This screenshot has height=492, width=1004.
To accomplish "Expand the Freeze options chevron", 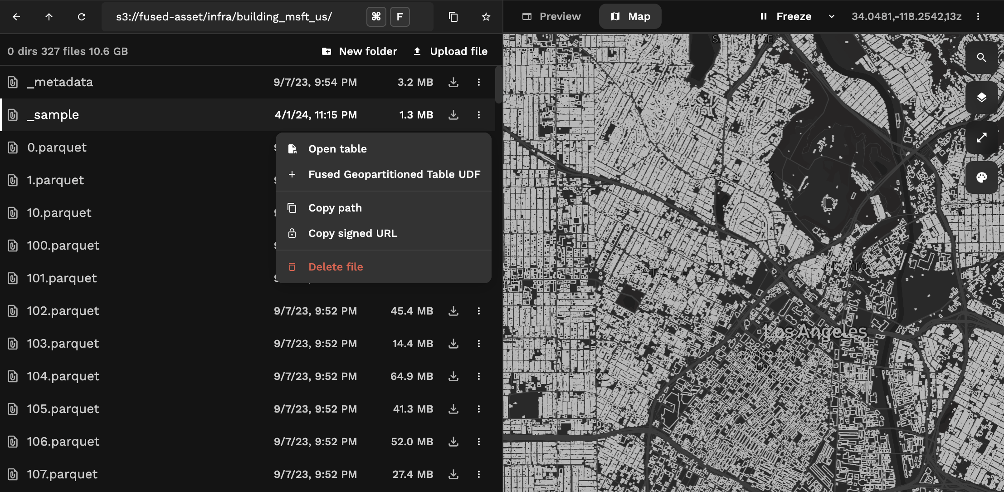I will [833, 16].
